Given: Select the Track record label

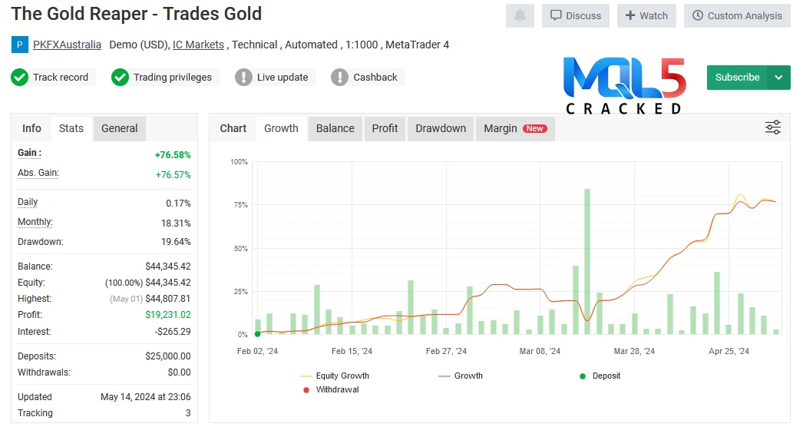Looking at the screenshot, I should coord(61,78).
